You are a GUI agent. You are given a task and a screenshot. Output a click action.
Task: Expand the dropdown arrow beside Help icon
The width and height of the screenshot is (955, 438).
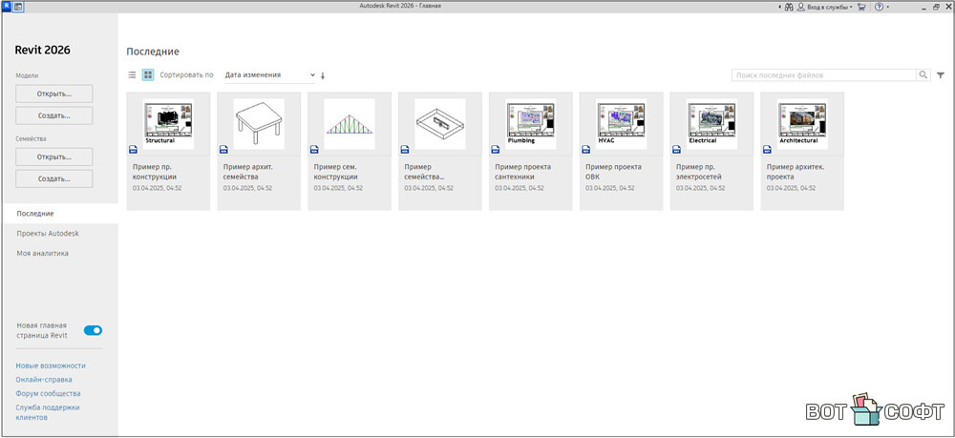888,7
